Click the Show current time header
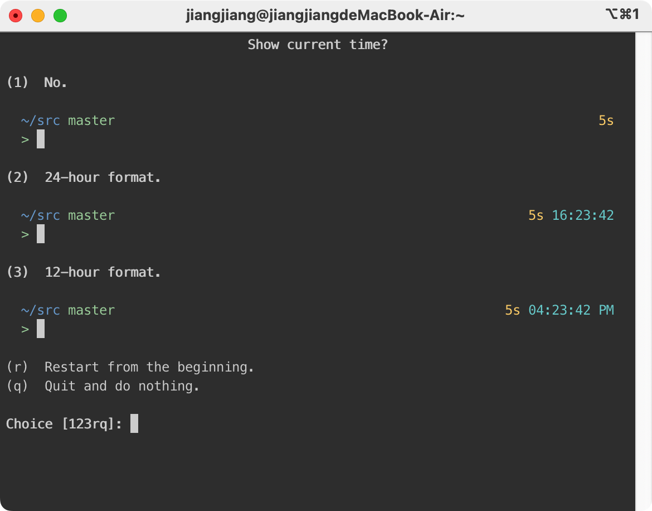652x511 pixels. click(x=318, y=45)
